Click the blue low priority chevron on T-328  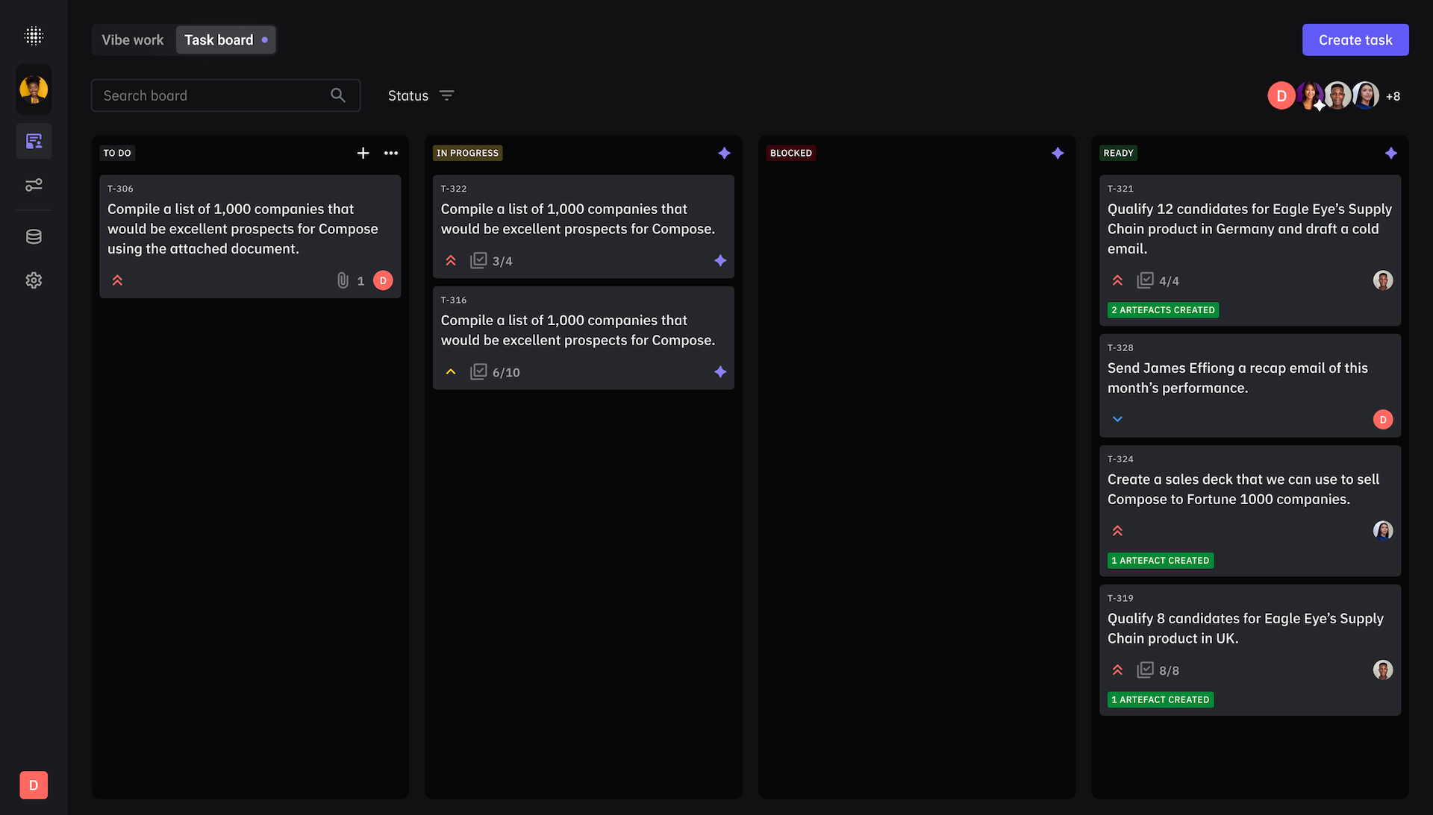pos(1117,419)
